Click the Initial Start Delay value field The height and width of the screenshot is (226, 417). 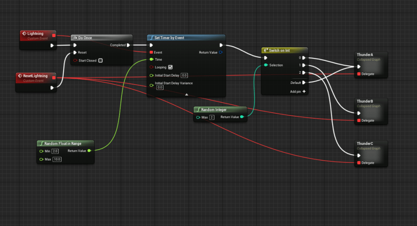[x=184, y=75]
